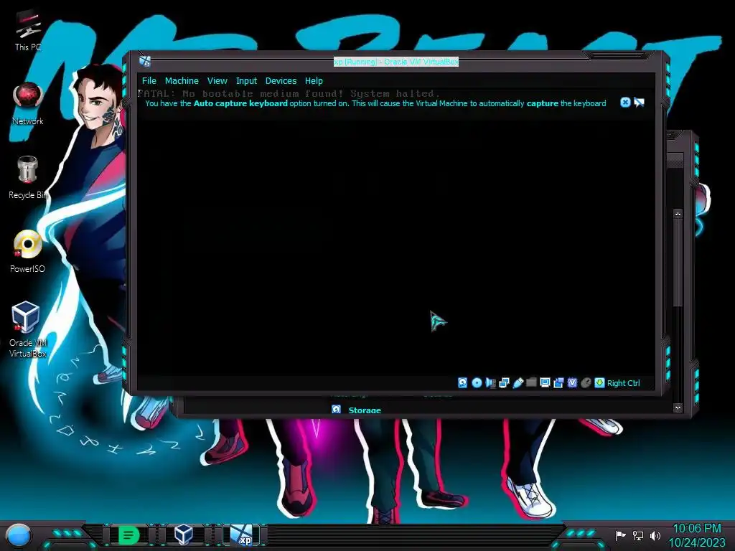Click the shared folders status icon
735x551 pixels.
click(x=531, y=382)
